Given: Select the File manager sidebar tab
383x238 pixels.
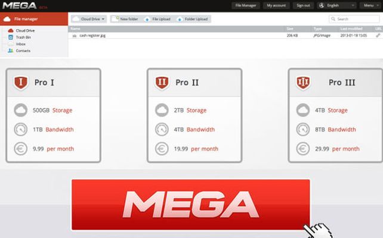Looking at the screenshot, I should (x=34, y=19).
